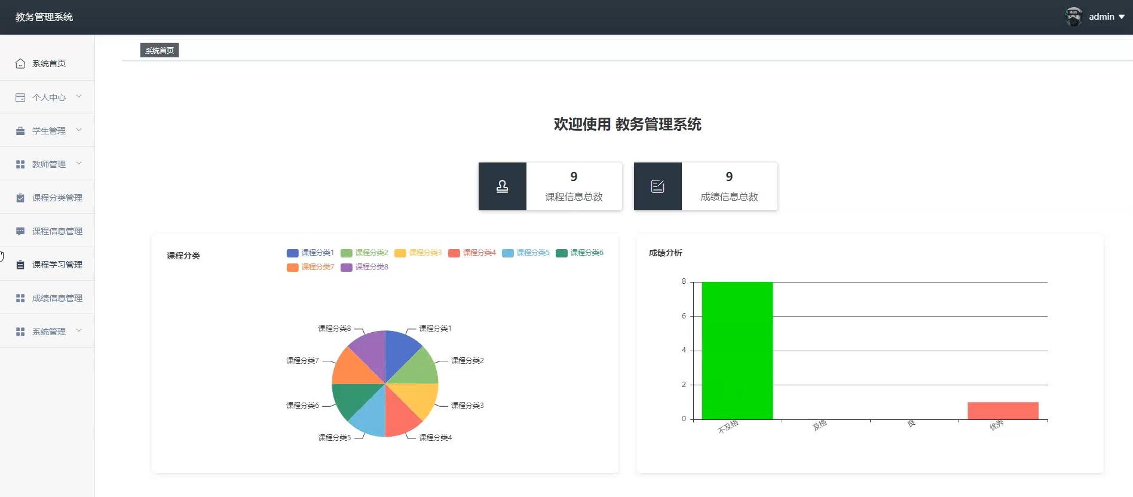The image size is (1133, 497).
Task: Click the 课程信息总数 label
Action: (574, 197)
